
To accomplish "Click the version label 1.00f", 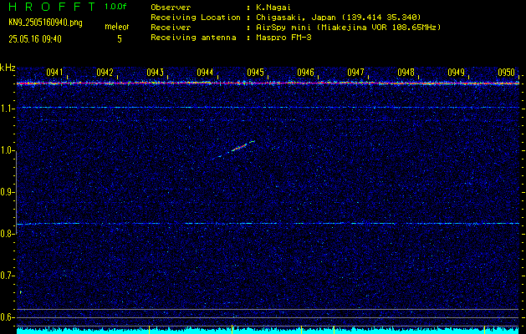I will [x=115, y=7].
